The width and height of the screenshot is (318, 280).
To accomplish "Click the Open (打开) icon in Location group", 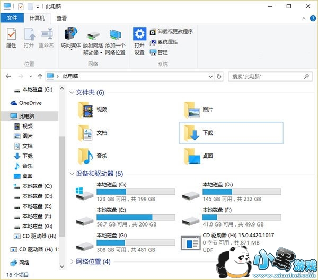I will click(29, 38).
